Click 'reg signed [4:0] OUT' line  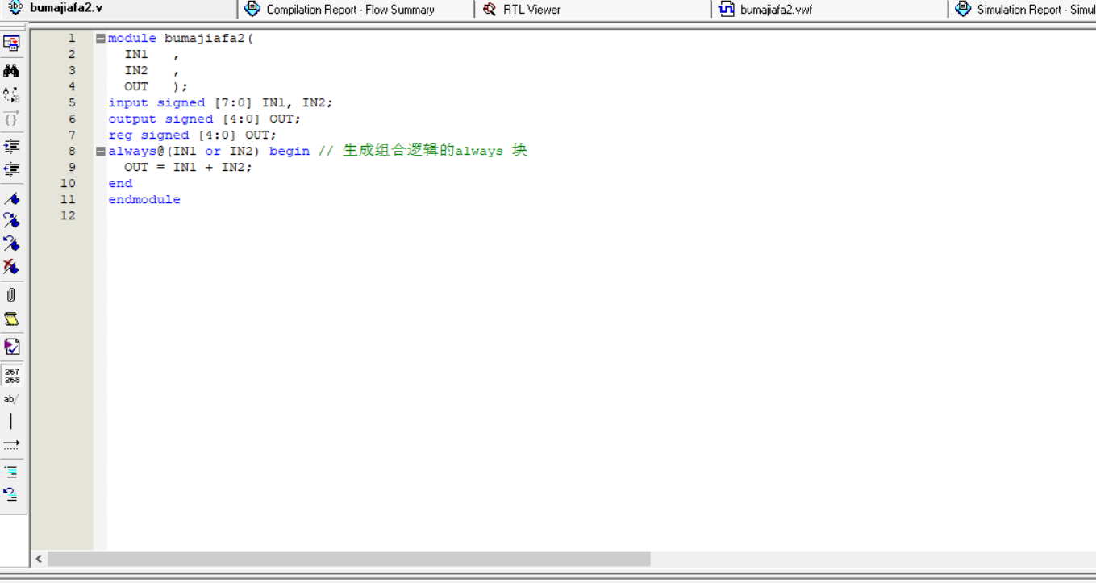(192, 135)
